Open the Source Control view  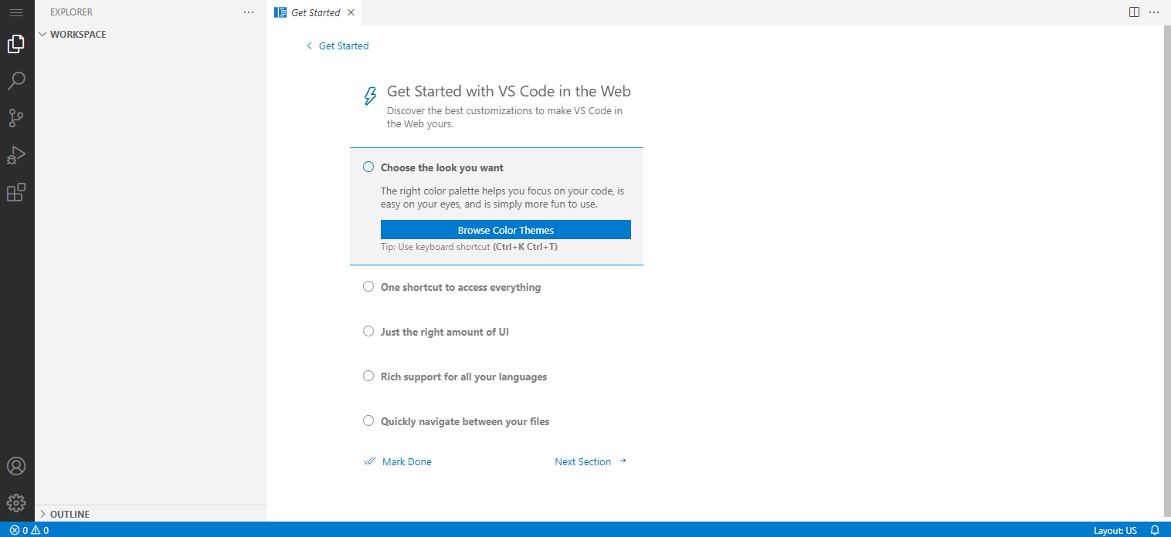tap(16, 118)
